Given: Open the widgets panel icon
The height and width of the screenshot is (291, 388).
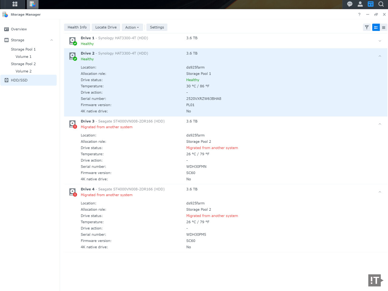Looking at the screenshot, I should [x=370, y=4].
